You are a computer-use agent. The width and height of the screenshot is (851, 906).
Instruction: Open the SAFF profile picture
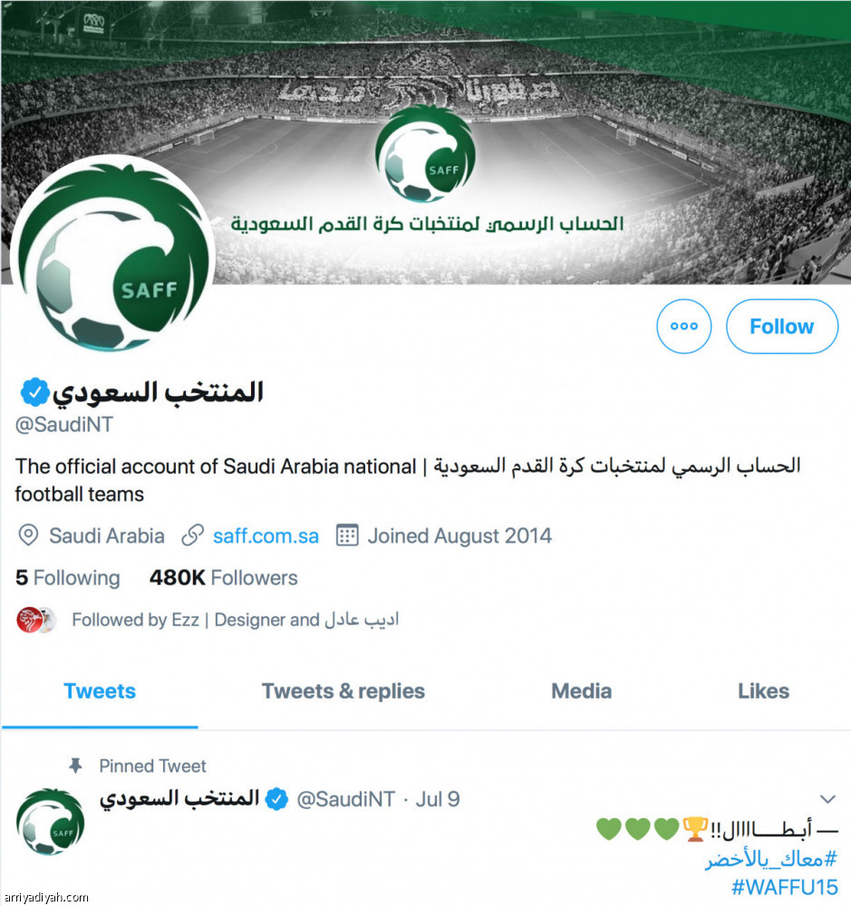(x=112, y=254)
